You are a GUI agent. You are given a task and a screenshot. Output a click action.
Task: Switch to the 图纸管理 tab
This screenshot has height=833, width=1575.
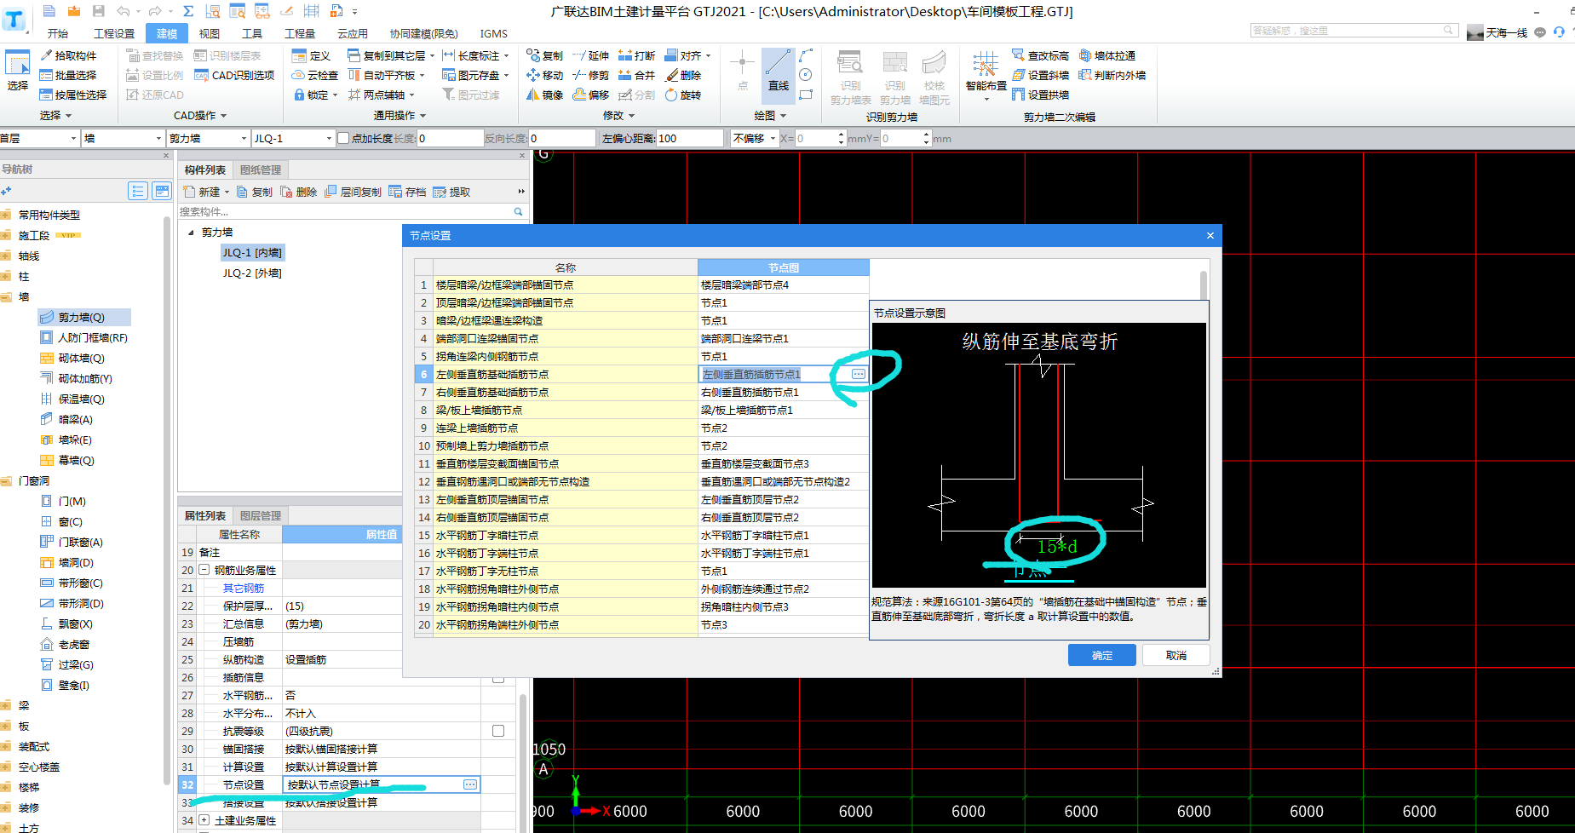tap(261, 169)
